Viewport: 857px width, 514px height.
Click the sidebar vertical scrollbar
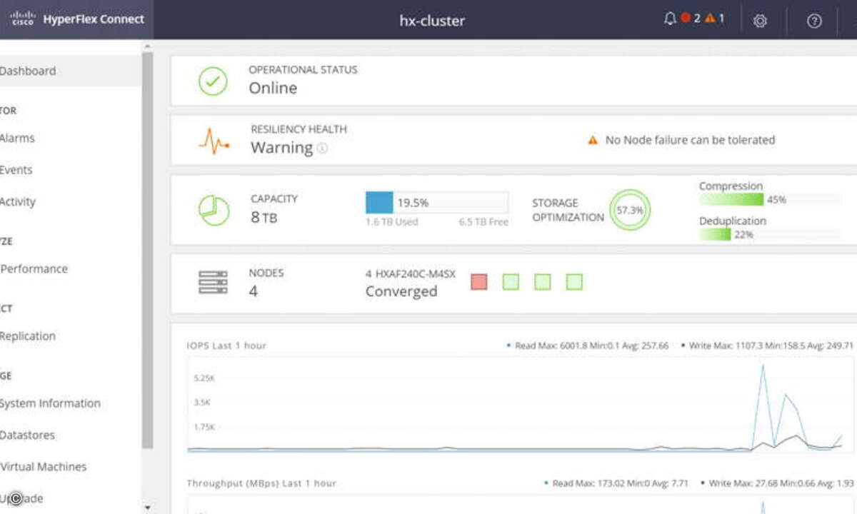(x=148, y=250)
